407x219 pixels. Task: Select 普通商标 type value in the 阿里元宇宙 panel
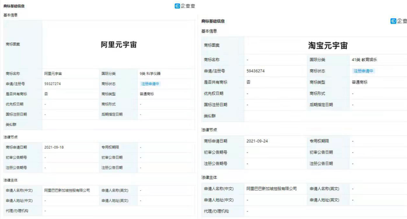[147, 94]
